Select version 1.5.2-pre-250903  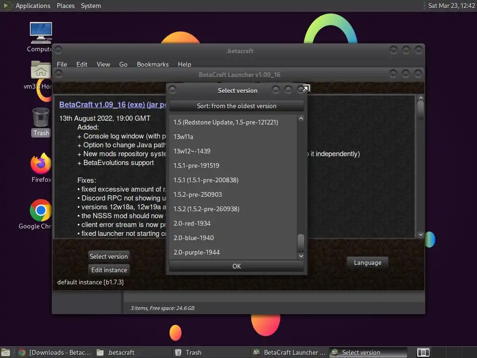(x=233, y=194)
